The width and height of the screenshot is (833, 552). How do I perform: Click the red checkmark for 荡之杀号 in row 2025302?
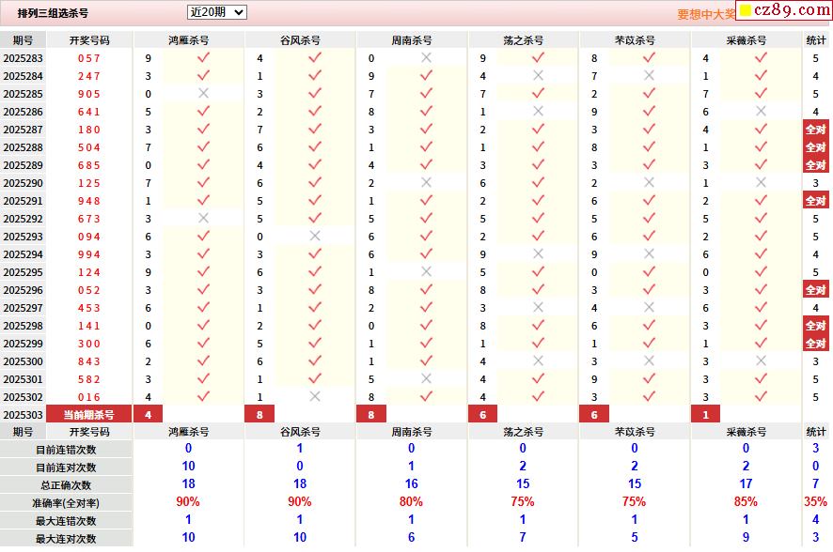pyautogui.click(x=538, y=396)
